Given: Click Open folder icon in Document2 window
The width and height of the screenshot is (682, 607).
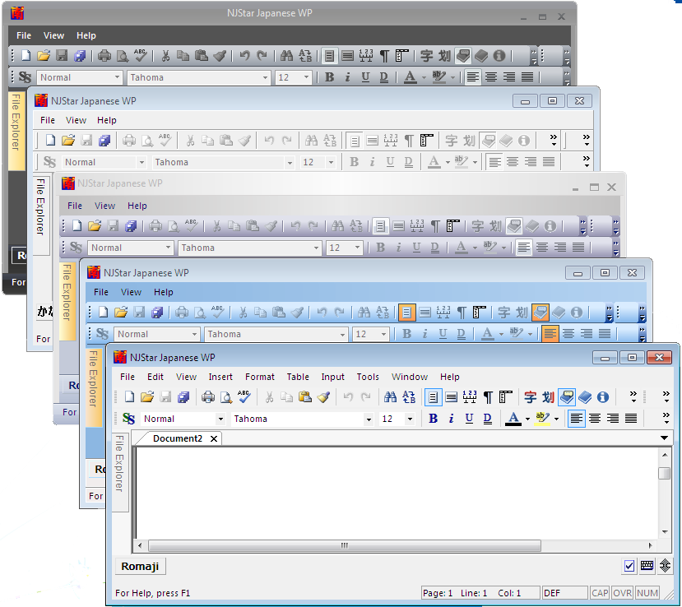Looking at the screenshot, I should pos(147,396).
